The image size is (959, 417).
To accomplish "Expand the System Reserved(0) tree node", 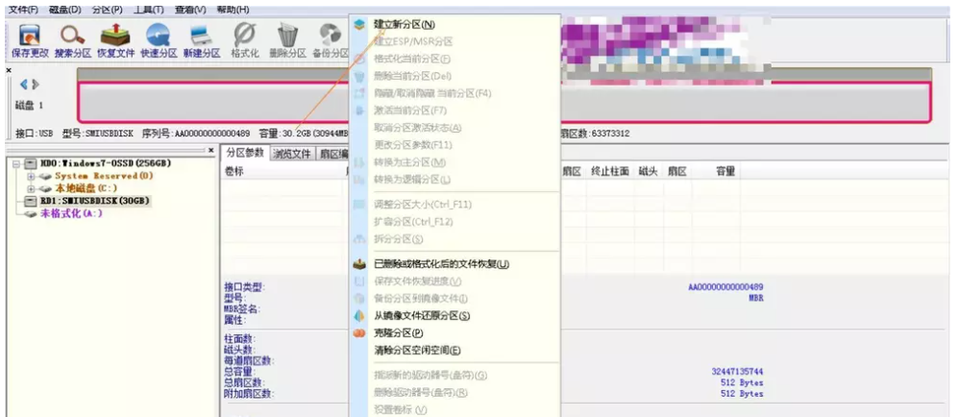I will (30, 176).
